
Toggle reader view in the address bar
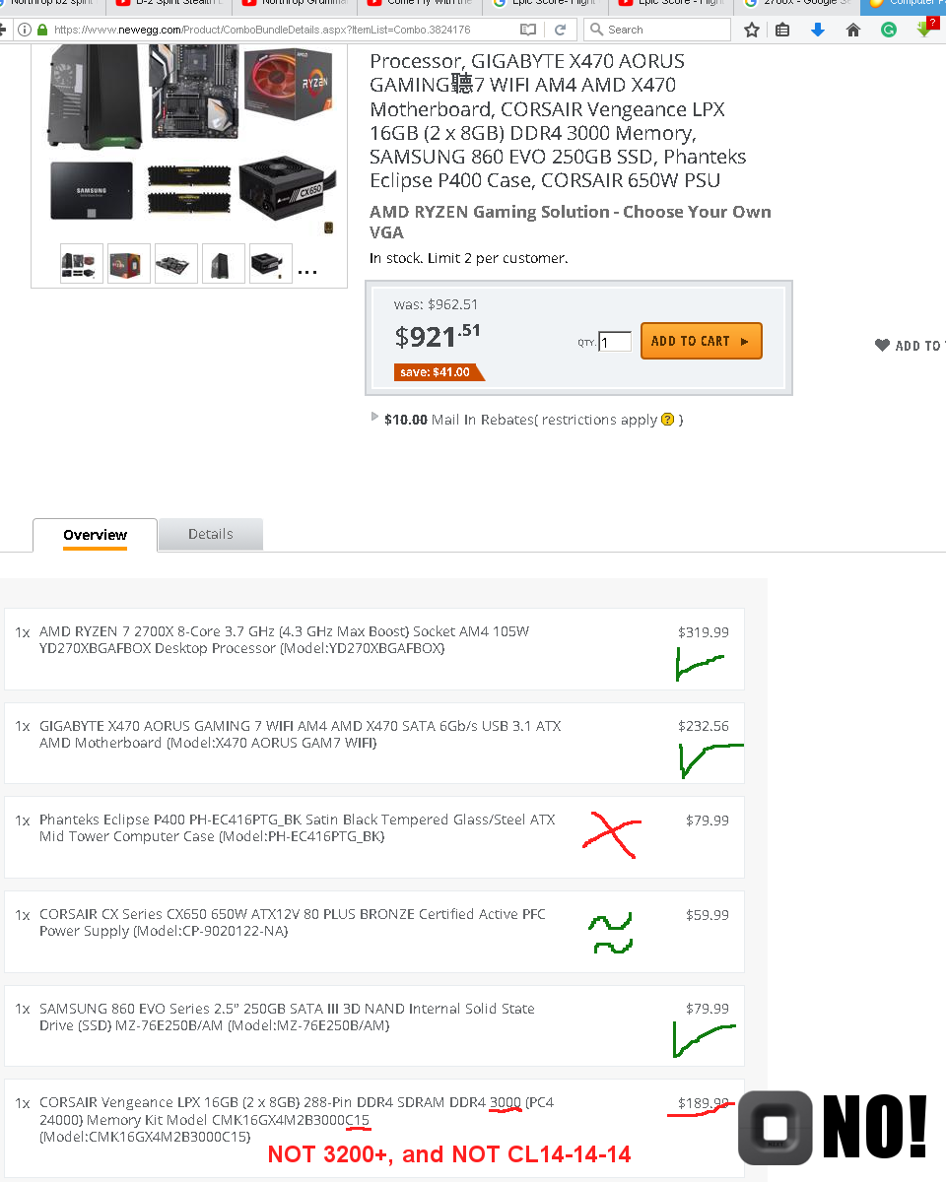528,30
